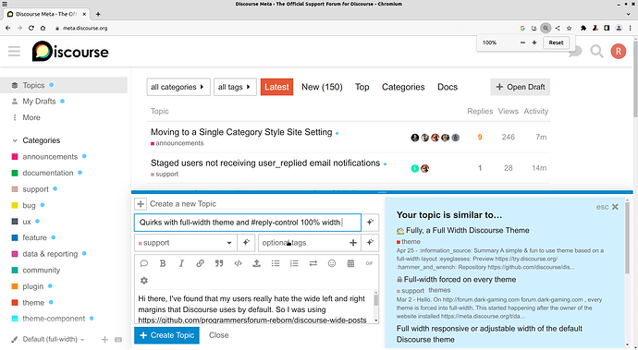Viewport: 638px width, 350px height.
Task: Open Fully, a Full Width Discourse Theme
Action: pos(468,231)
